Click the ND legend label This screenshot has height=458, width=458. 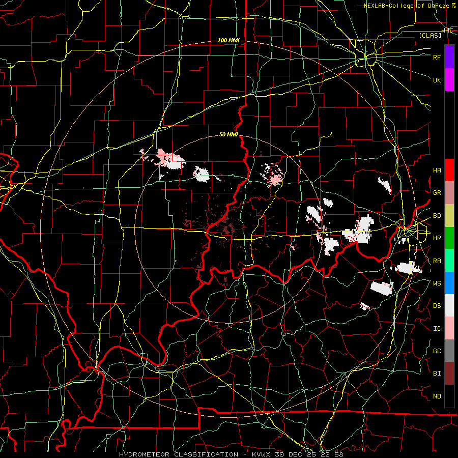point(437,396)
